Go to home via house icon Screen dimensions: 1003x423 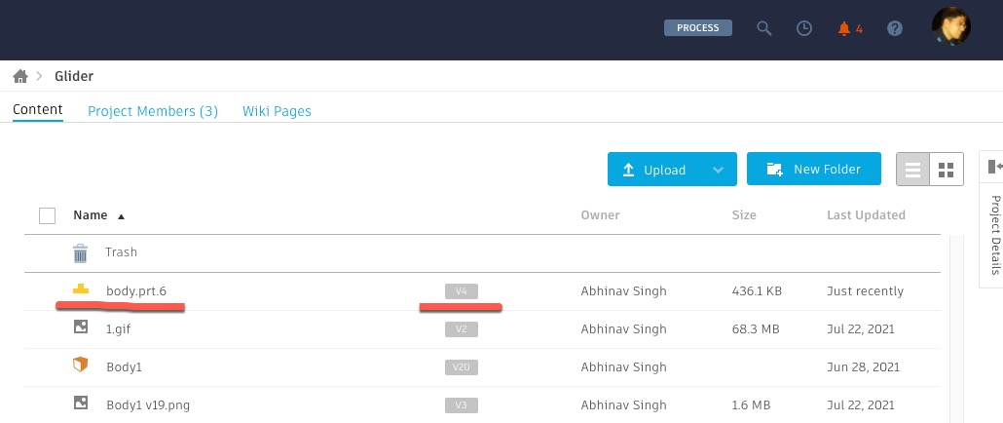[20, 76]
